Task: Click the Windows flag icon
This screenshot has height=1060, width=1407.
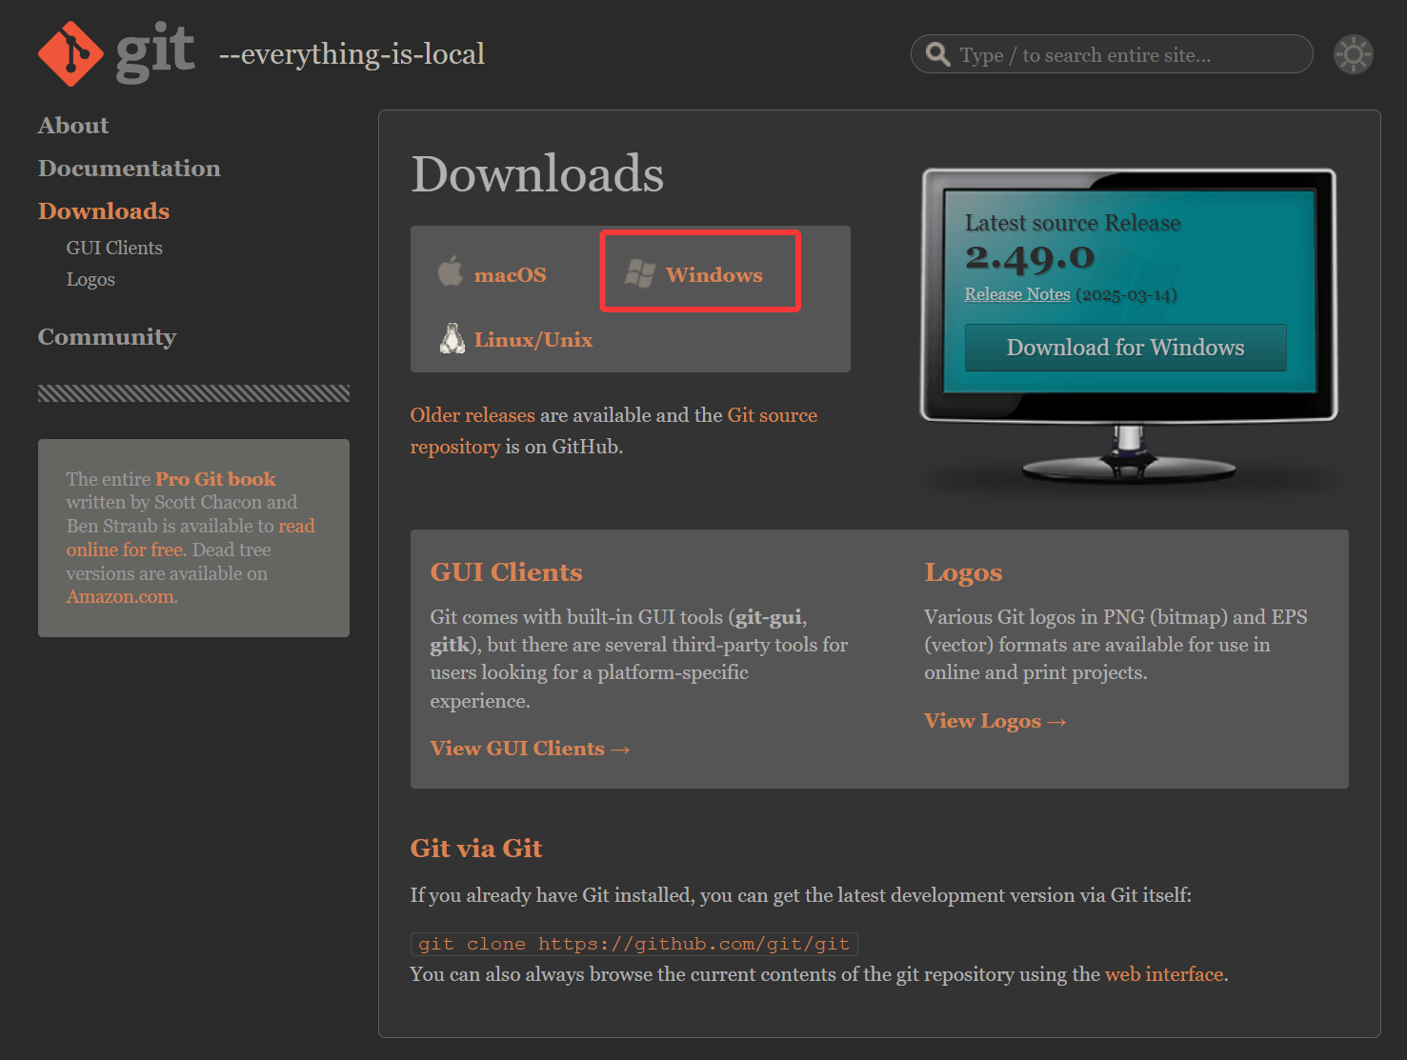Action: tap(640, 274)
